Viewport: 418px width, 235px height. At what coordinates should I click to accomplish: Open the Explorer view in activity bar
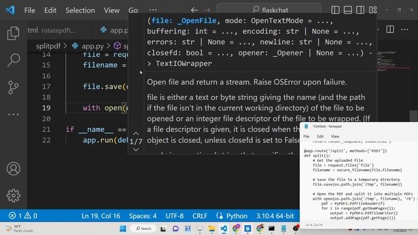(13, 33)
